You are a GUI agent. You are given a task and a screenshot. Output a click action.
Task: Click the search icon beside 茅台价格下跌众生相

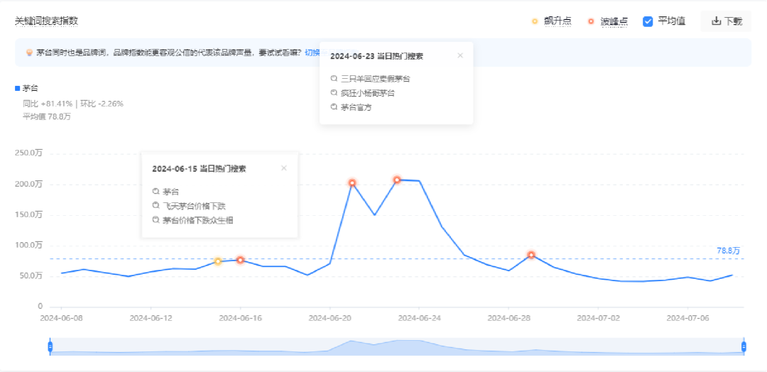[156, 221]
